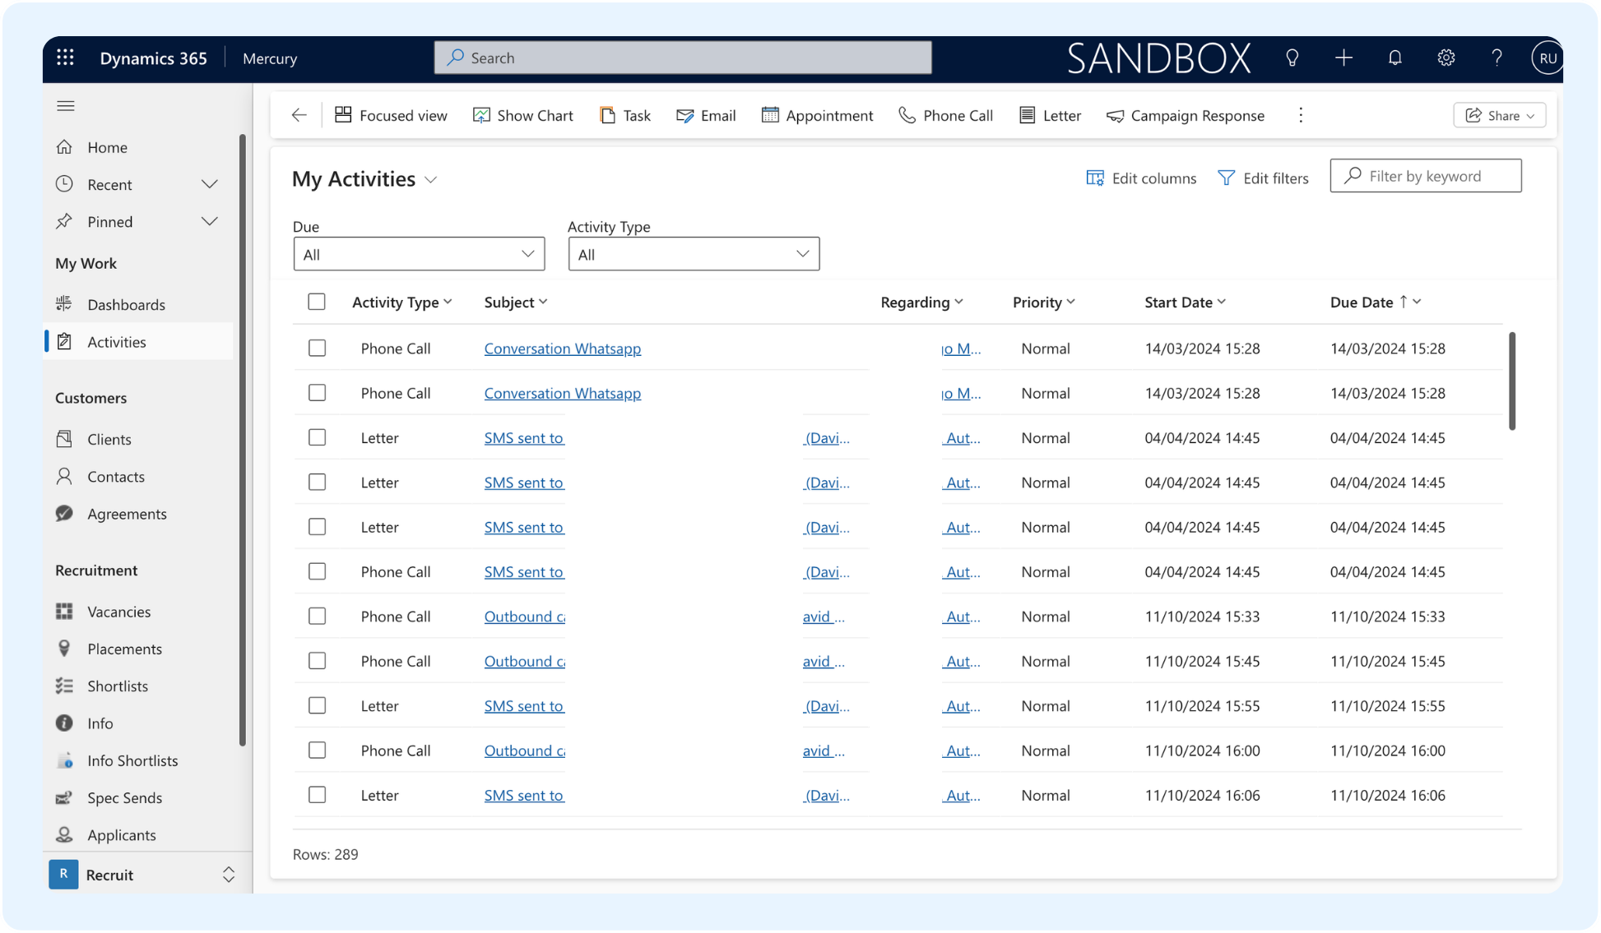1601x933 pixels.
Task: Click the plus quick create icon
Action: point(1343,58)
